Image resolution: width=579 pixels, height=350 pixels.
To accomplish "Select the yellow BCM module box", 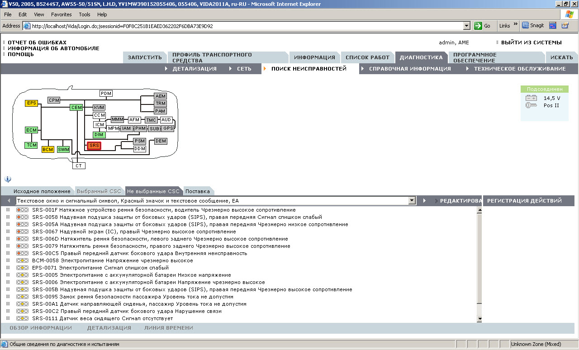I will click(47, 149).
